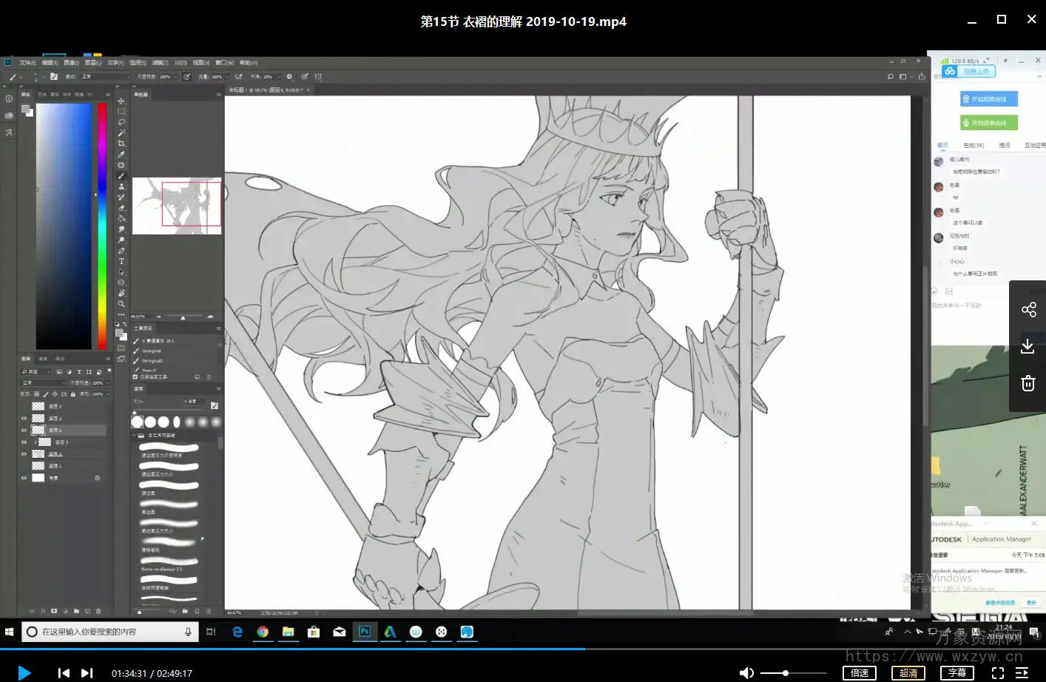Click the blue video connect button
Screen dimensions: 1046x682
click(988, 99)
